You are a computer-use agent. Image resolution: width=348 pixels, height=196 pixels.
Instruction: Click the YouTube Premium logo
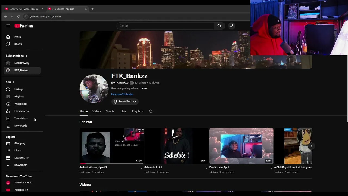pyautogui.click(x=24, y=26)
